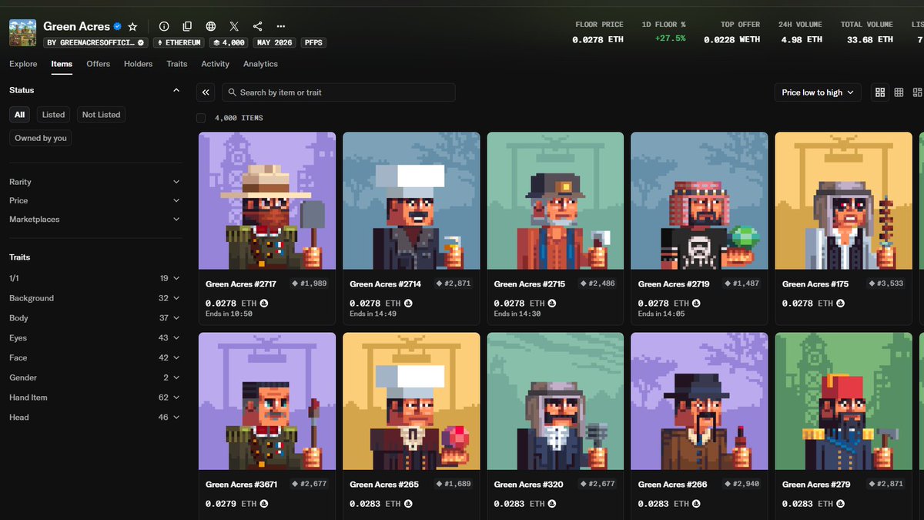Click the Green Acres #279 title
Viewport: 924px width, 520px height.
815,485
